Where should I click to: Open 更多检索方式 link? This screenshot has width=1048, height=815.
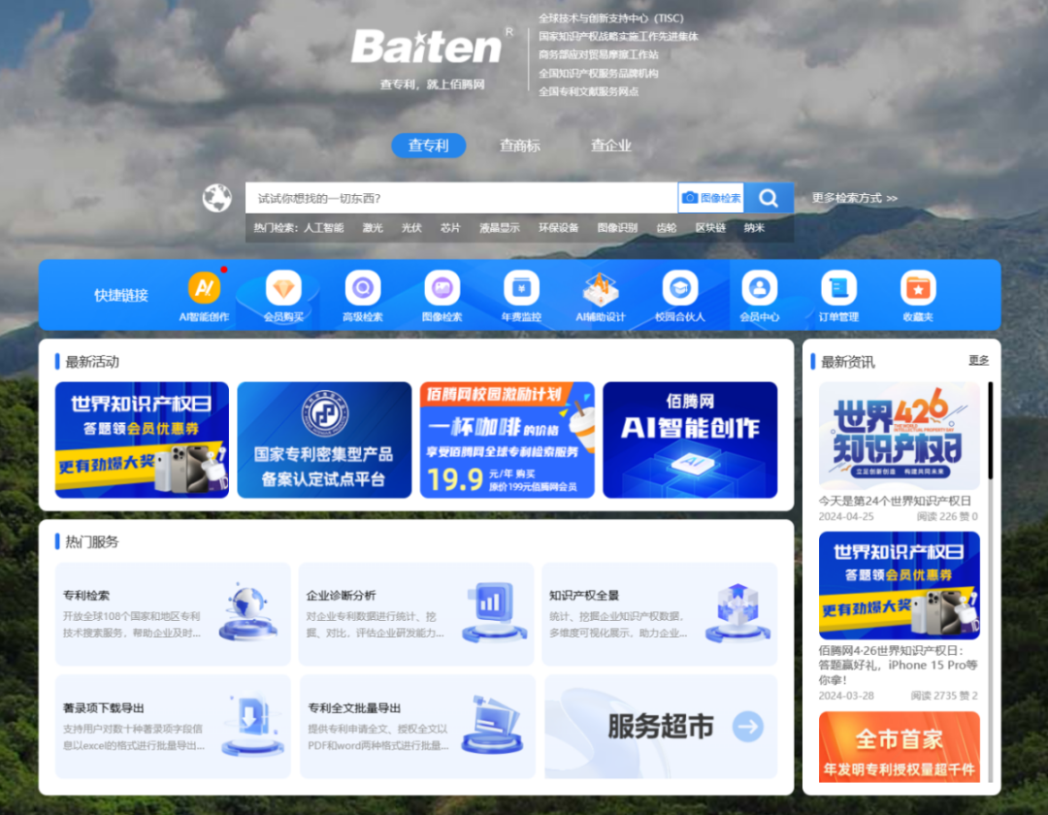coord(854,198)
